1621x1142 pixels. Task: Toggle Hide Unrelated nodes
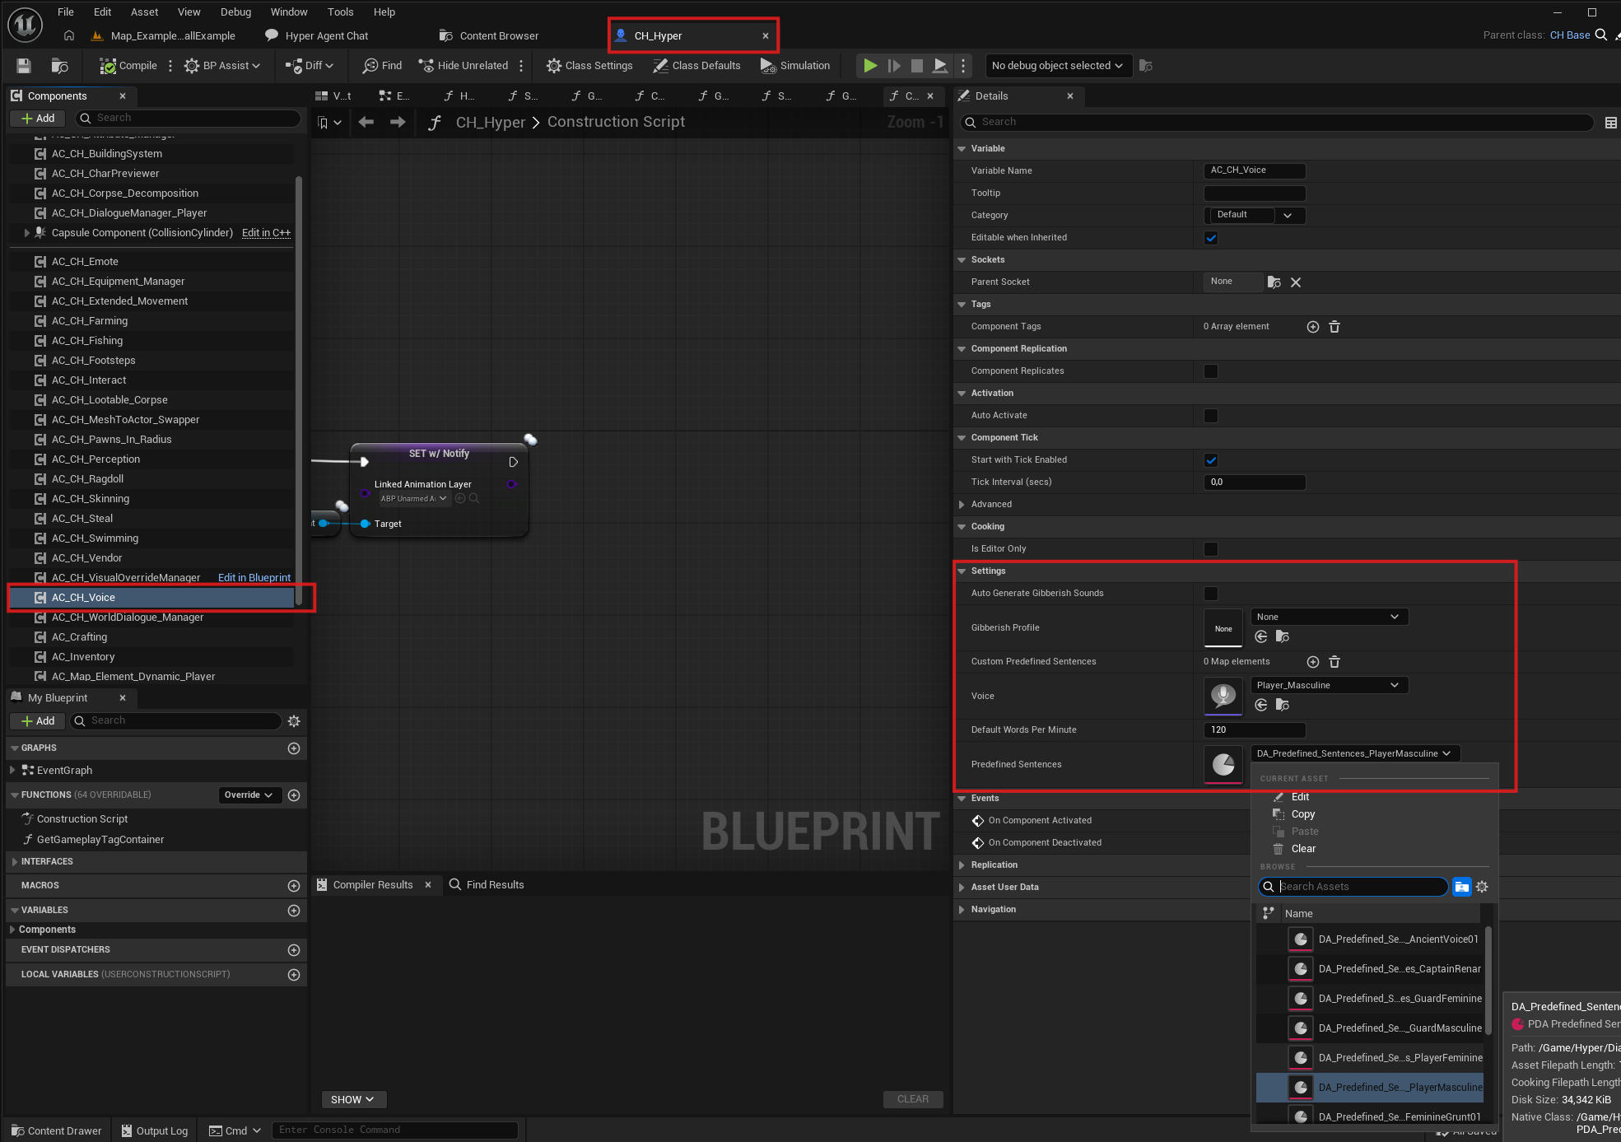click(463, 66)
